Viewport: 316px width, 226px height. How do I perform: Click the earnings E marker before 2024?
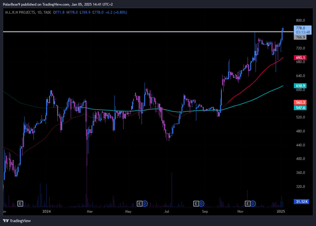[x=20, y=203]
